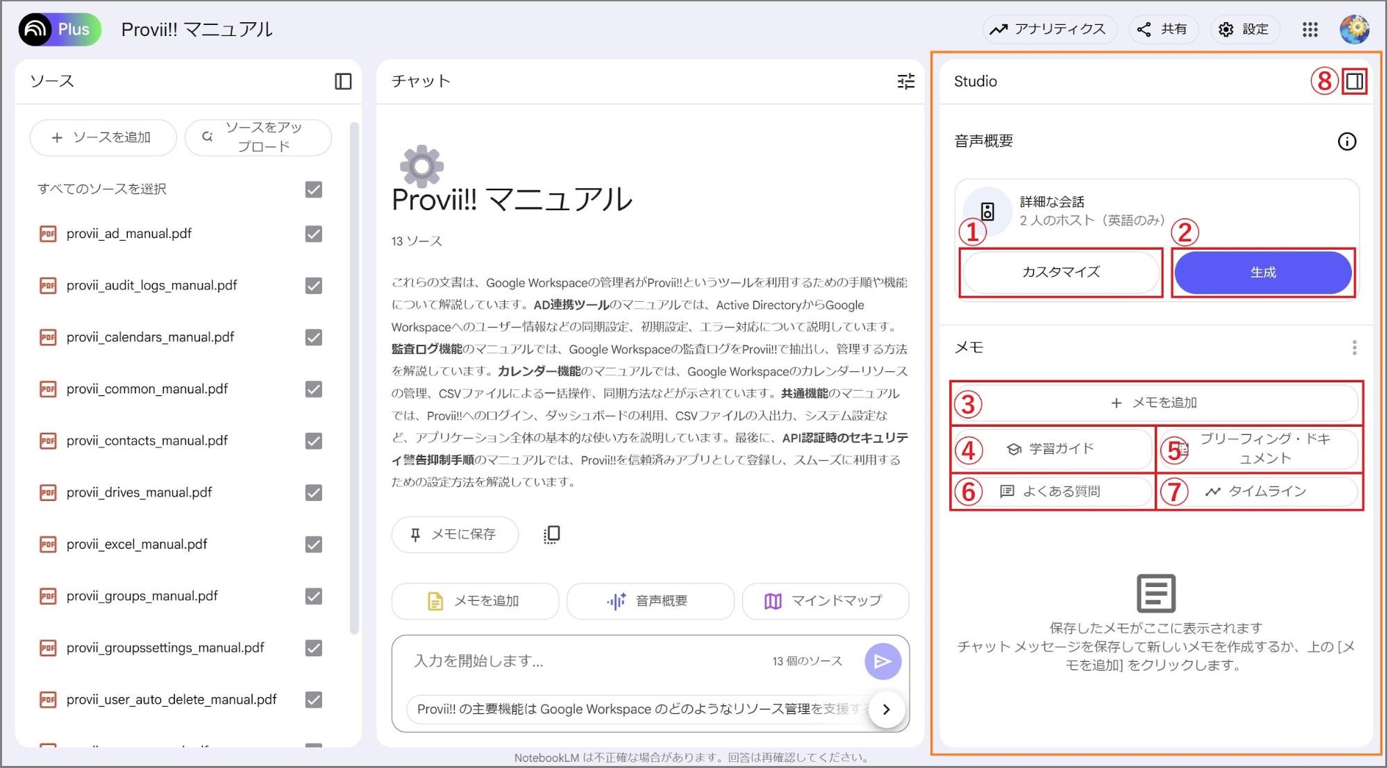Copy the summary with the copy icon
The width and height of the screenshot is (1388, 768).
pos(551,534)
